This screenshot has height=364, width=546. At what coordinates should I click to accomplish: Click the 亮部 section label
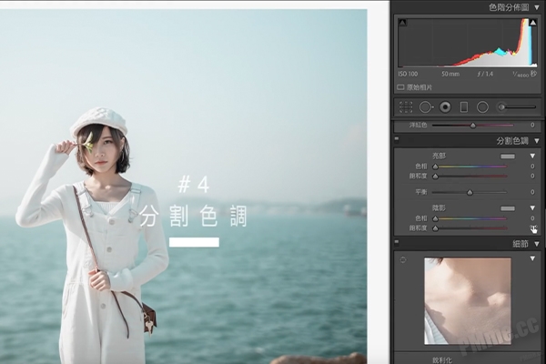pos(439,156)
